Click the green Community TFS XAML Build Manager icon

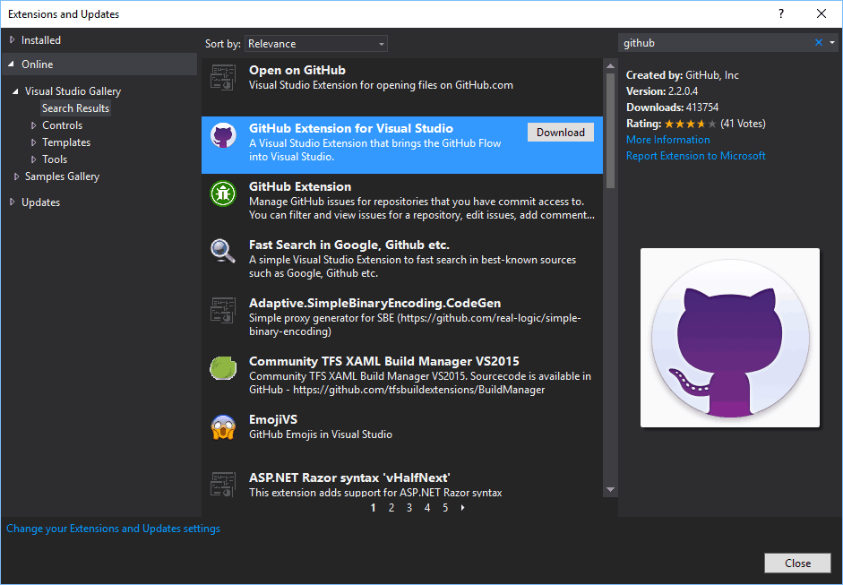pyautogui.click(x=222, y=368)
